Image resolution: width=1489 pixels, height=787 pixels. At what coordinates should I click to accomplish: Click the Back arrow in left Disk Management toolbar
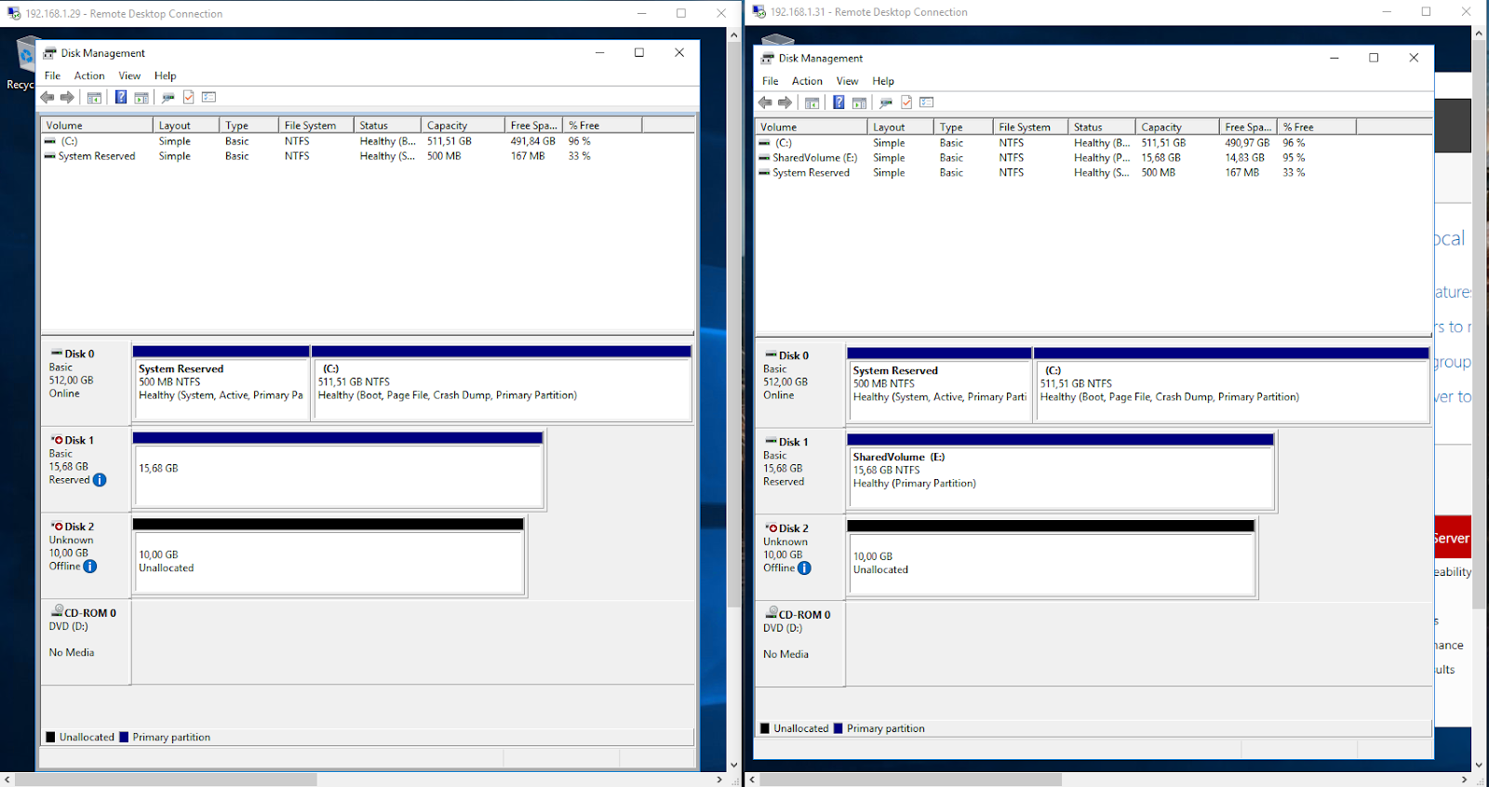pos(47,98)
